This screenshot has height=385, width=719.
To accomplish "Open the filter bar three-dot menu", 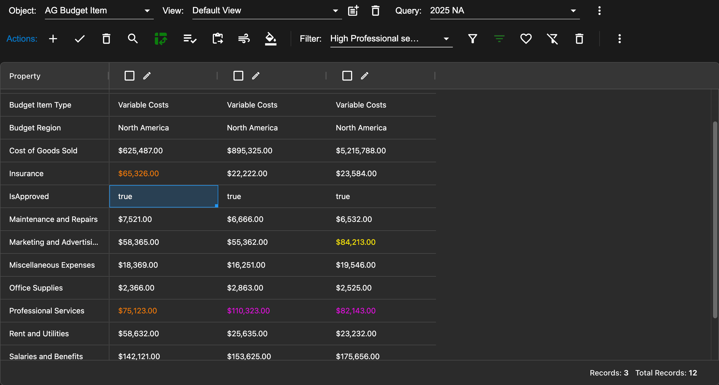I will click(619, 39).
